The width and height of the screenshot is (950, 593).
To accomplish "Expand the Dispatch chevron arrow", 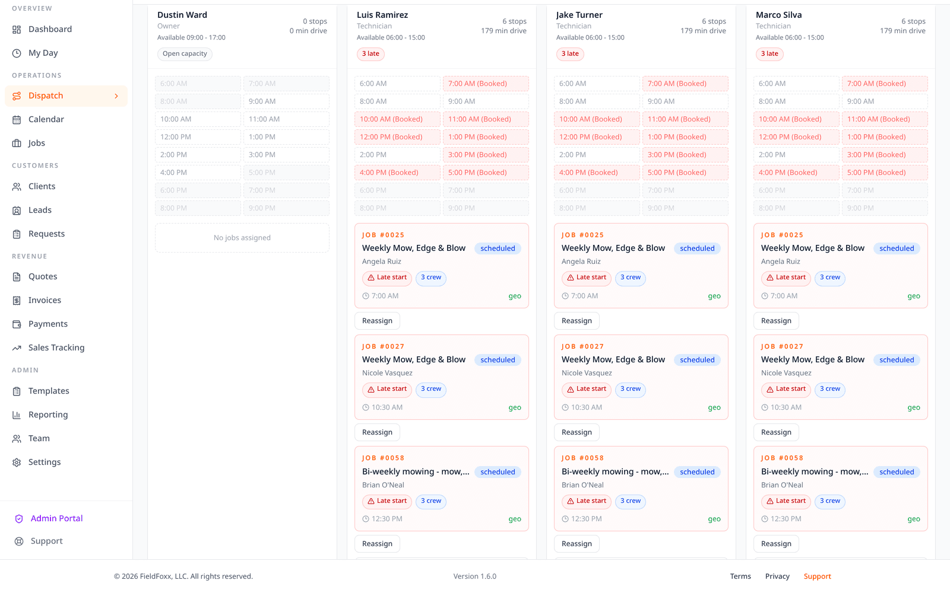I will [x=116, y=96].
